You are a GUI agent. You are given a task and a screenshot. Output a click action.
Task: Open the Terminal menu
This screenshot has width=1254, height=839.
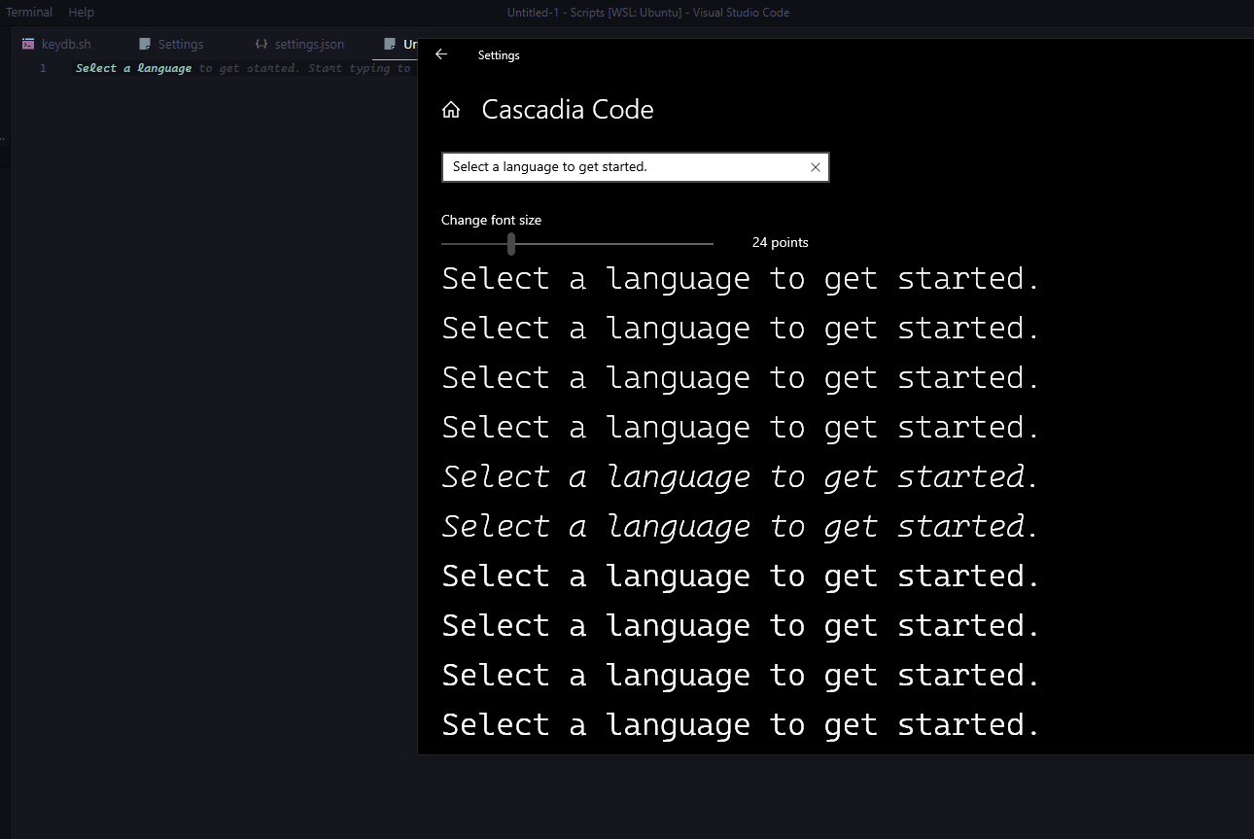[29, 12]
